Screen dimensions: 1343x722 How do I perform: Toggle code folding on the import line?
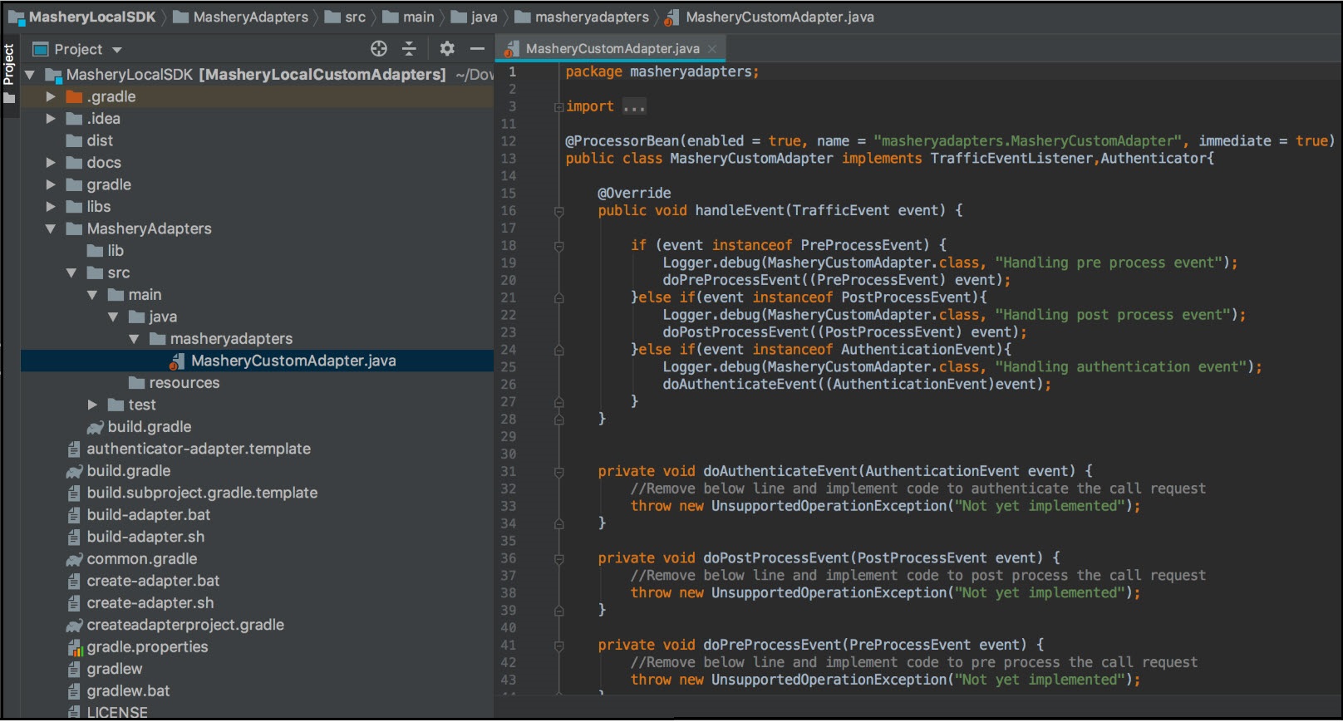pos(559,107)
